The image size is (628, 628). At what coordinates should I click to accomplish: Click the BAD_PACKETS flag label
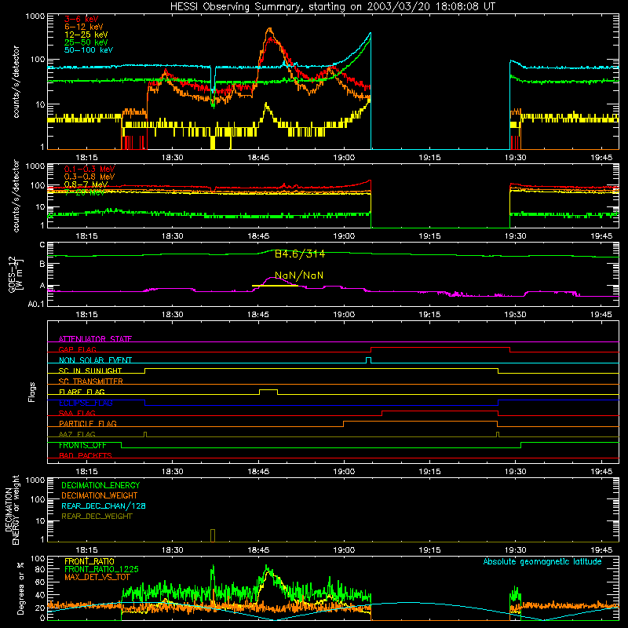tap(86, 455)
